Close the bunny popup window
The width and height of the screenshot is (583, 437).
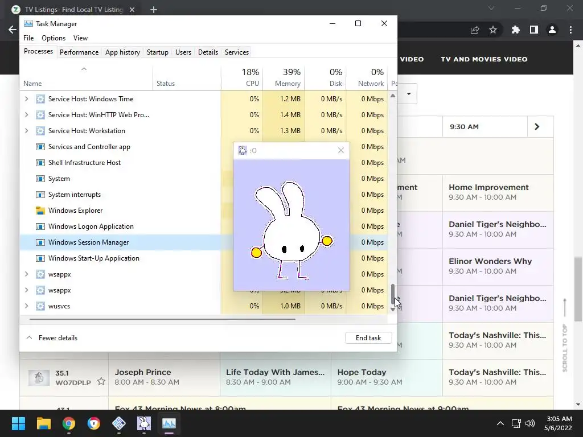pos(340,150)
